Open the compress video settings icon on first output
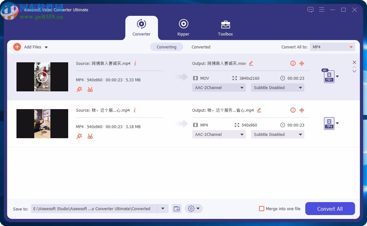Screen dimensions: 367x226 point(302,64)
